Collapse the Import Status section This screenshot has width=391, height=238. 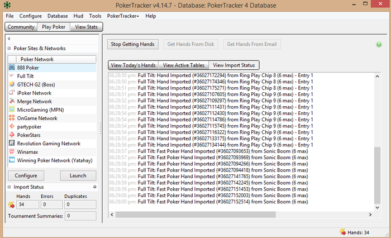click(x=9, y=187)
